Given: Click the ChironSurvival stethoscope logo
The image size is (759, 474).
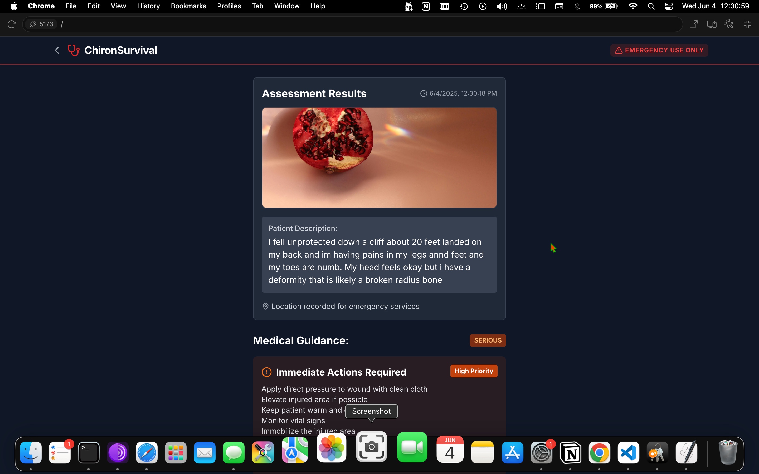Looking at the screenshot, I should [74, 50].
